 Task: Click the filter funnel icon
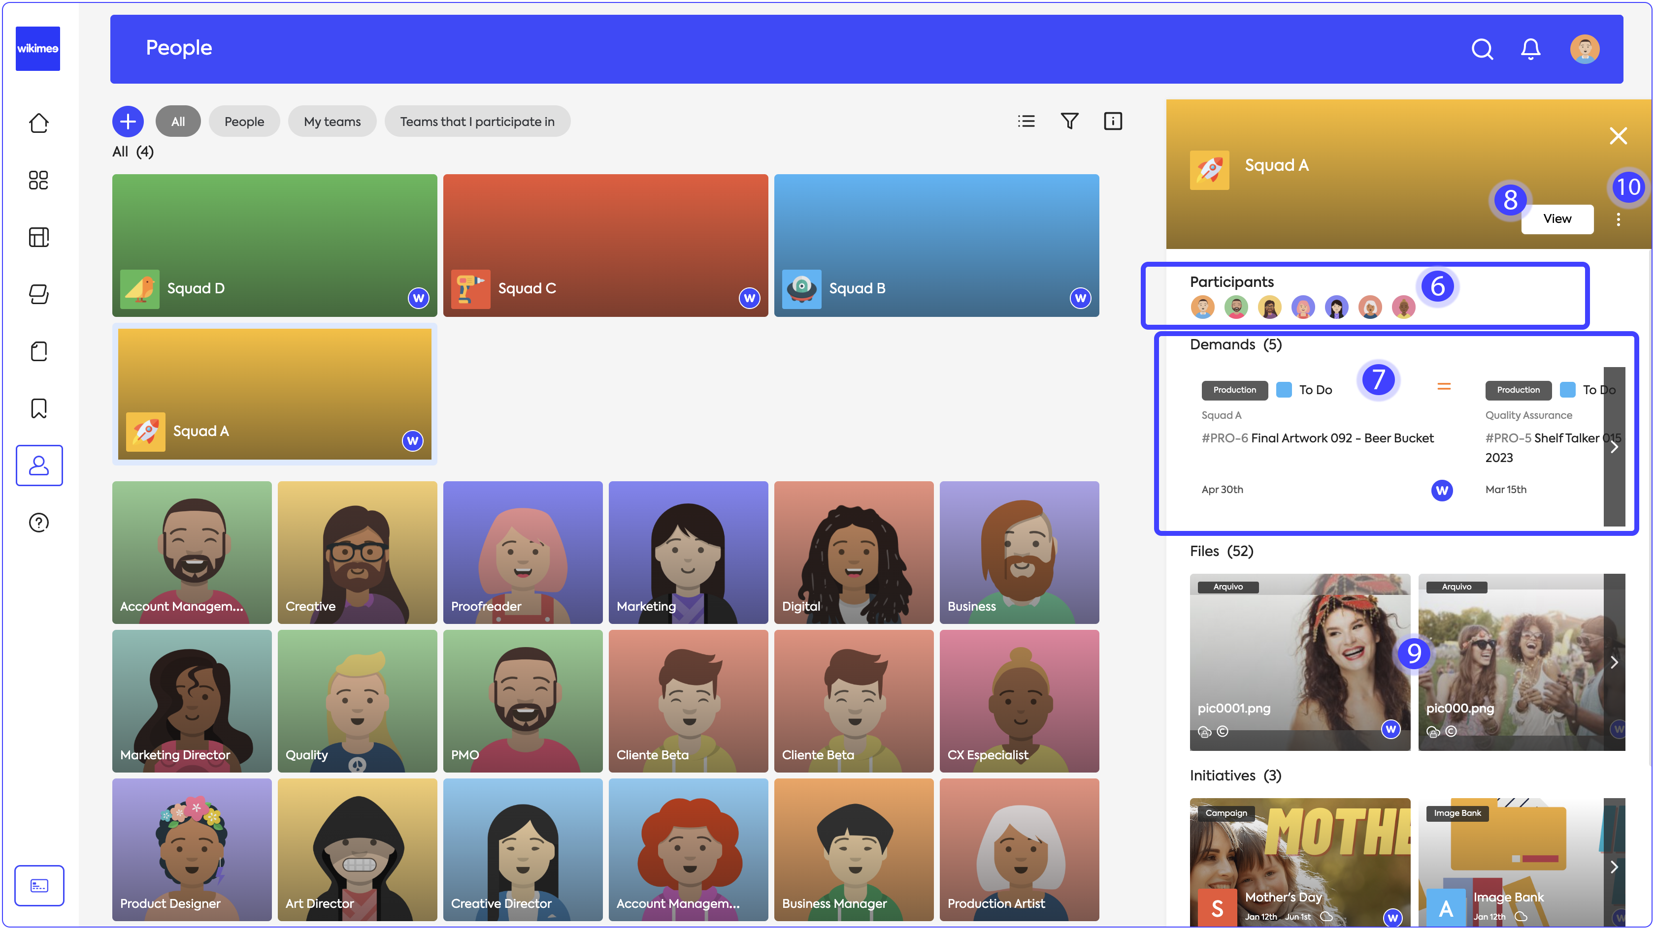tap(1069, 121)
